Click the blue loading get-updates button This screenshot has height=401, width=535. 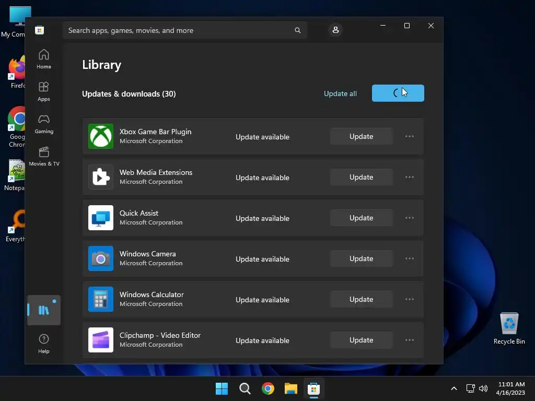(398, 93)
